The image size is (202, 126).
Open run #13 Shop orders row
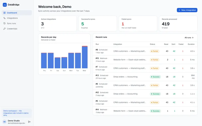145,77
